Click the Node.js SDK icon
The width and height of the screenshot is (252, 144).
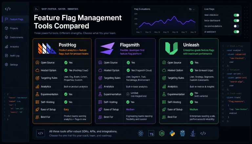pos(162,133)
